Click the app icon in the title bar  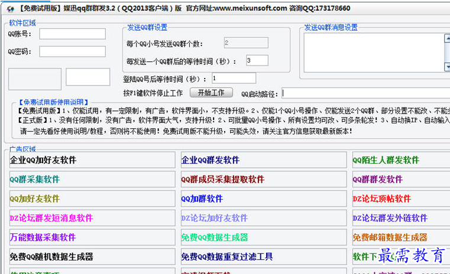(10, 9)
